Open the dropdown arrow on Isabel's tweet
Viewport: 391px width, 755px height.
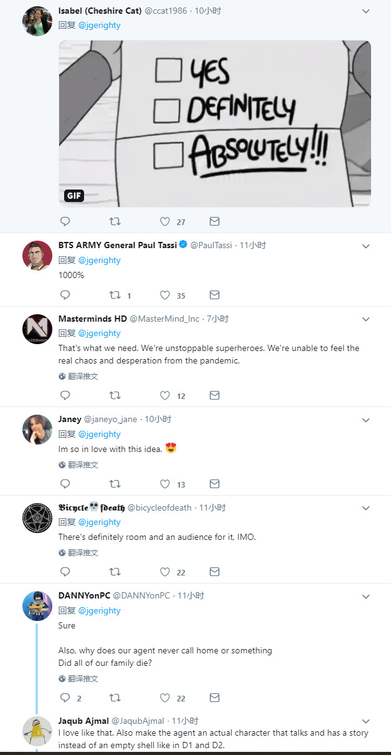tap(366, 11)
